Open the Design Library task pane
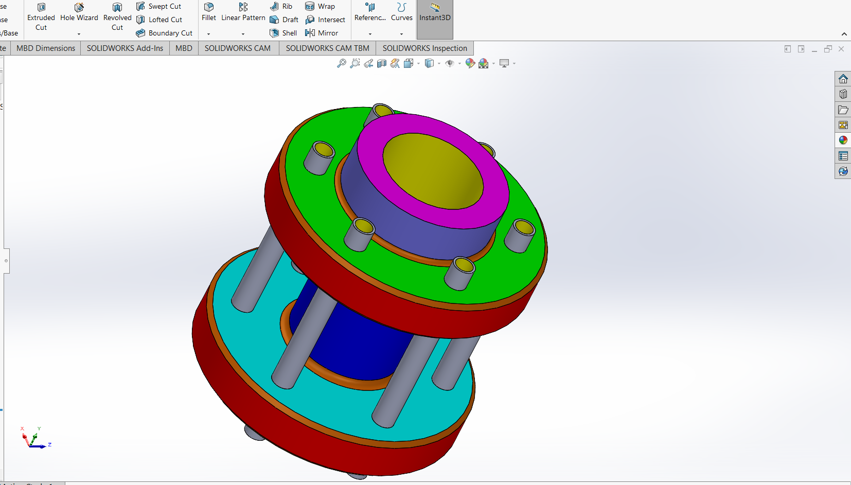The image size is (851, 485). [x=843, y=94]
